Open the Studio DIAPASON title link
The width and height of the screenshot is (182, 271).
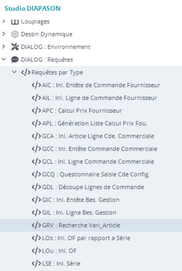[x=33, y=8]
